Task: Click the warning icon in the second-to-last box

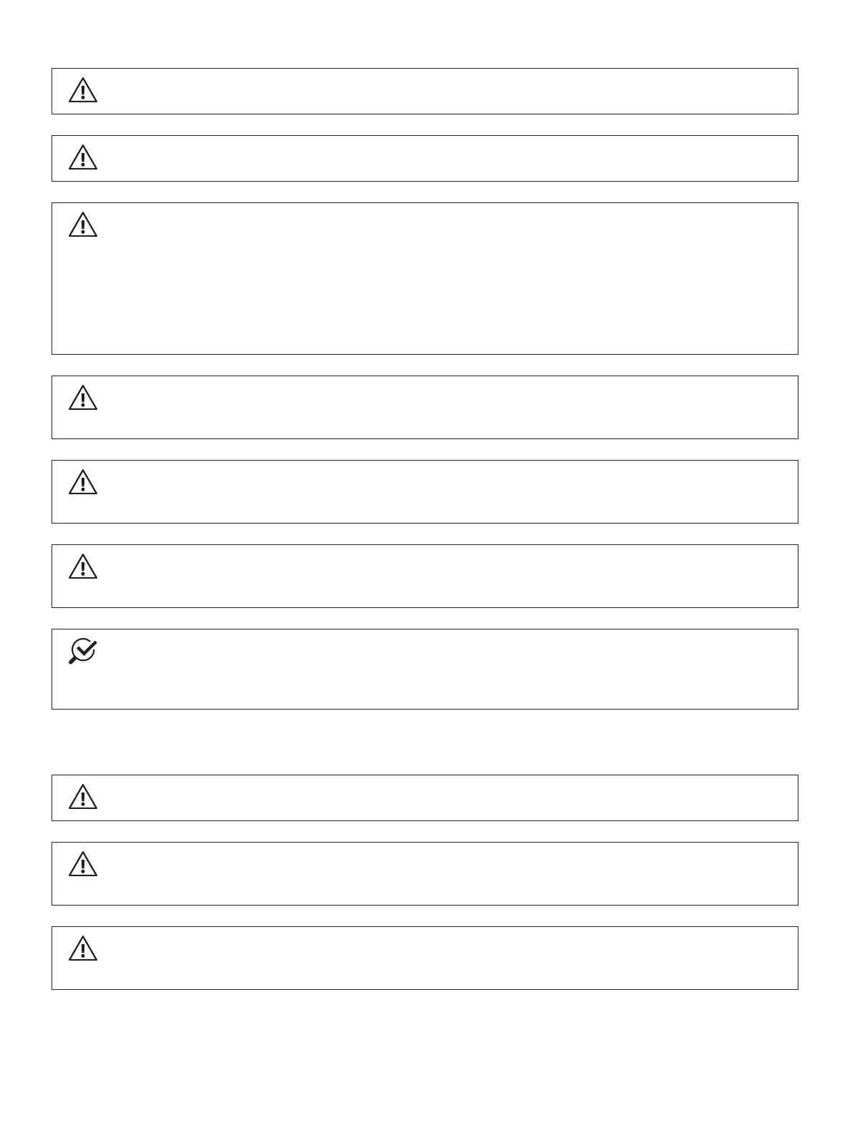Action: point(83,865)
